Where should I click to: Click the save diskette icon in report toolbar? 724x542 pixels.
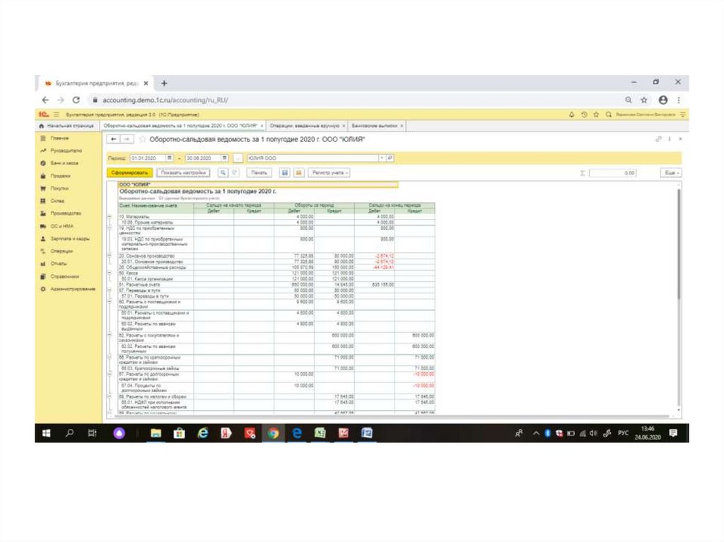[x=285, y=172]
